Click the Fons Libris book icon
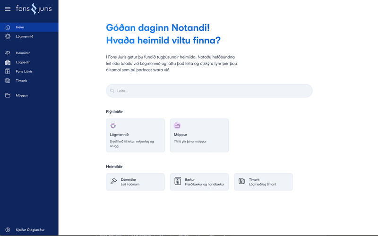378x236 pixels. point(8,71)
